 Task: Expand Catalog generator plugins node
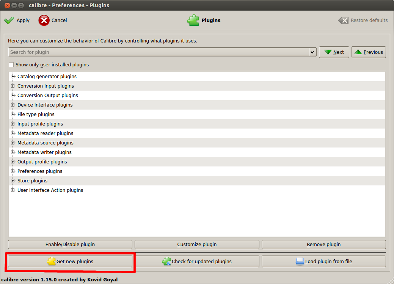point(13,77)
